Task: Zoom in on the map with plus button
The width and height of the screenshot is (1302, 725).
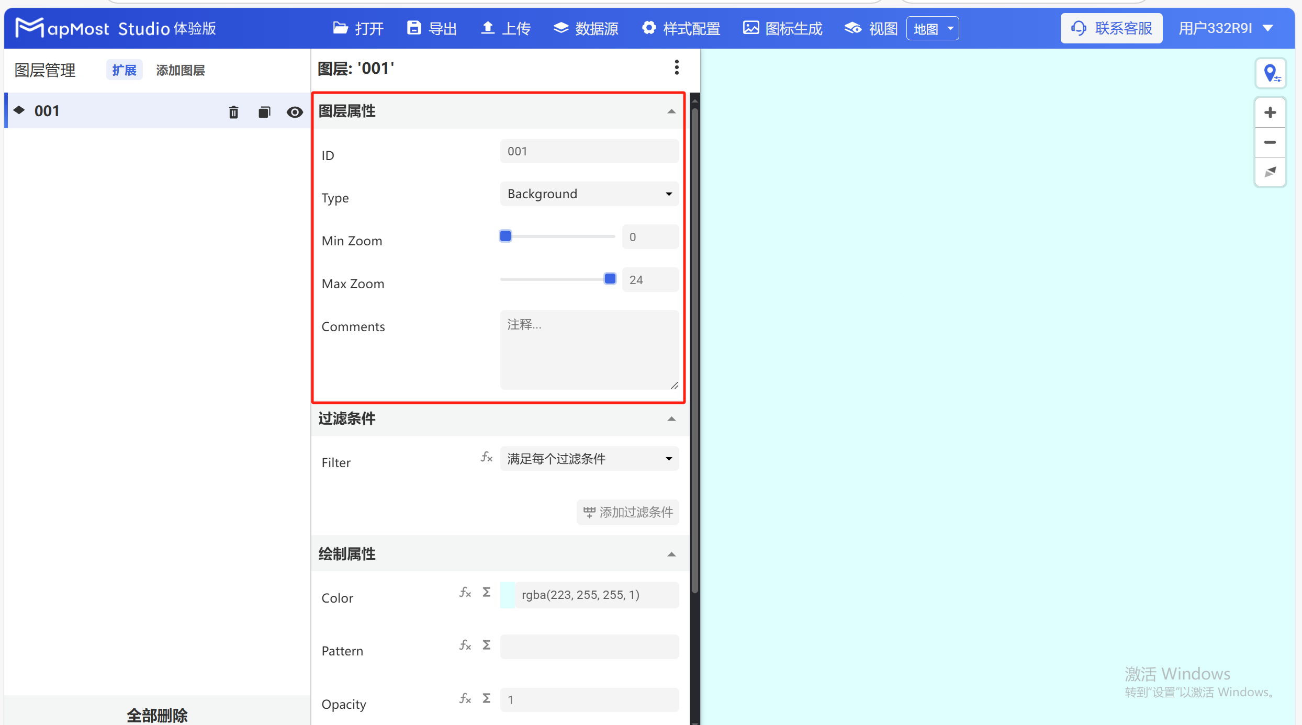Action: tap(1271, 112)
